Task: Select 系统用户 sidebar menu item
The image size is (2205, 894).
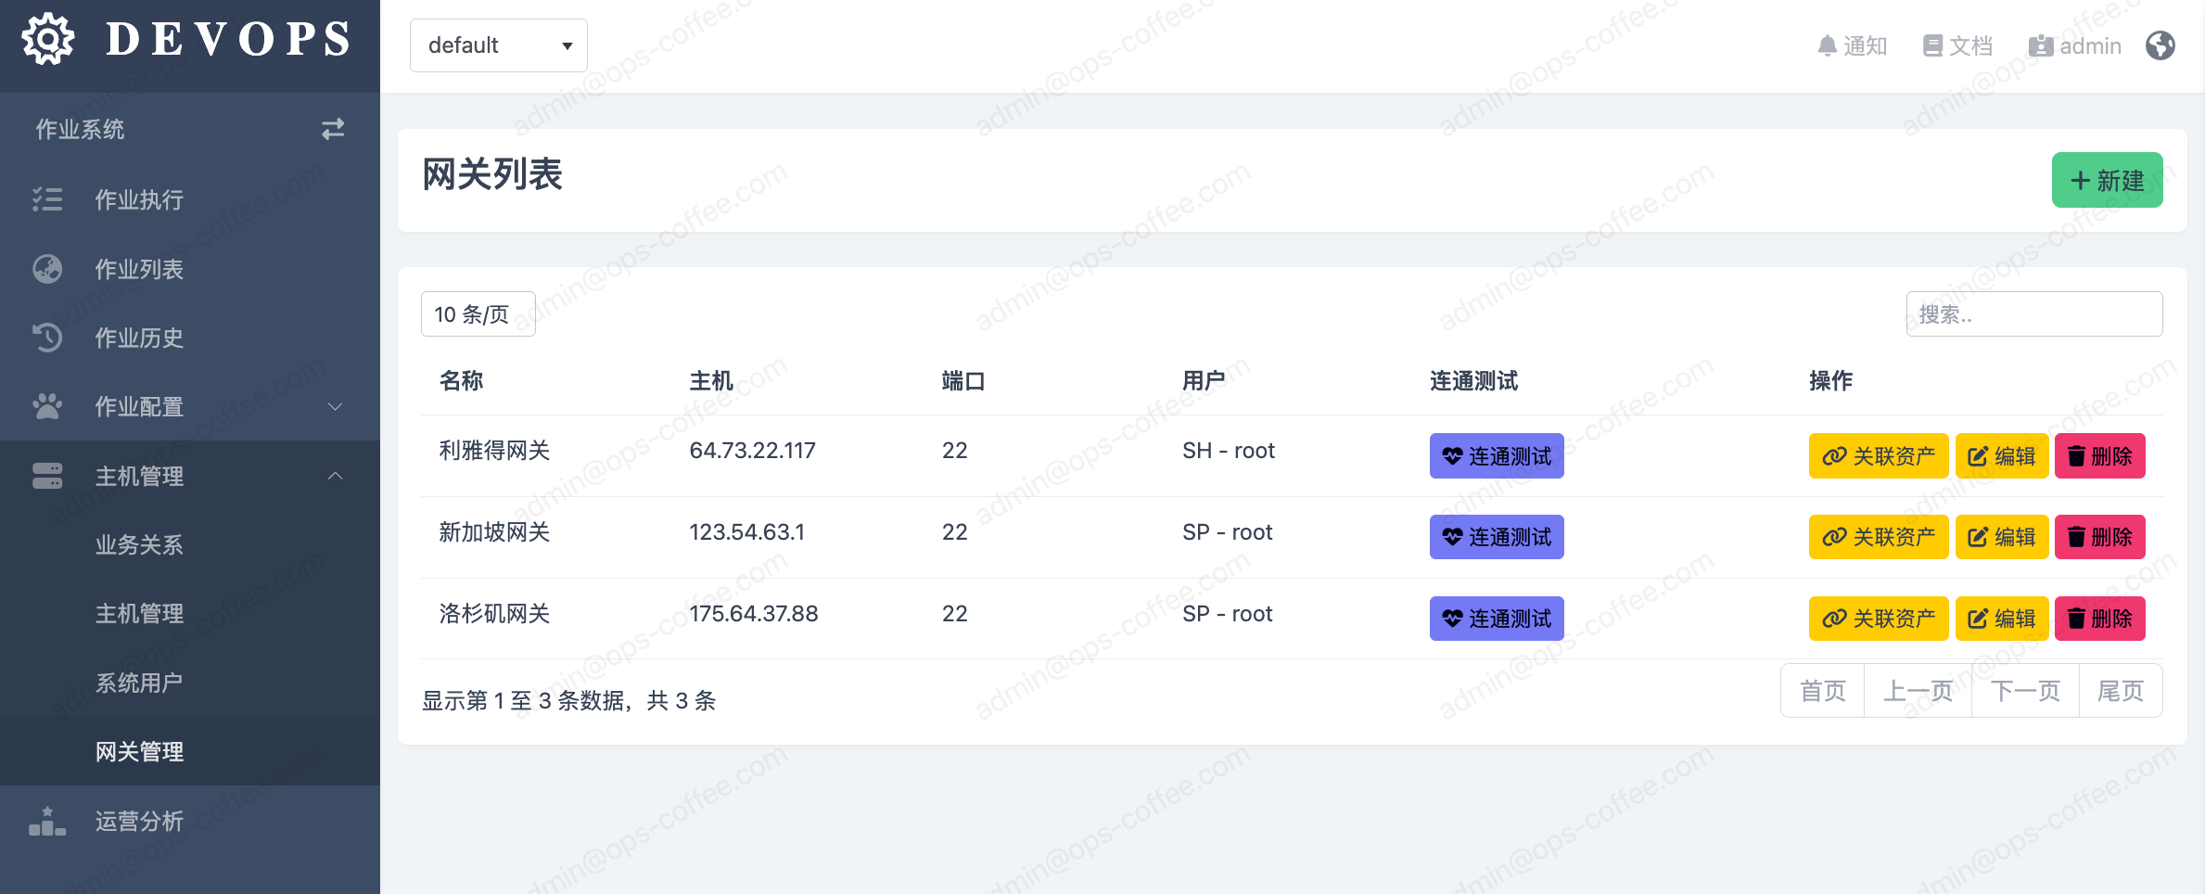Action: (139, 683)
